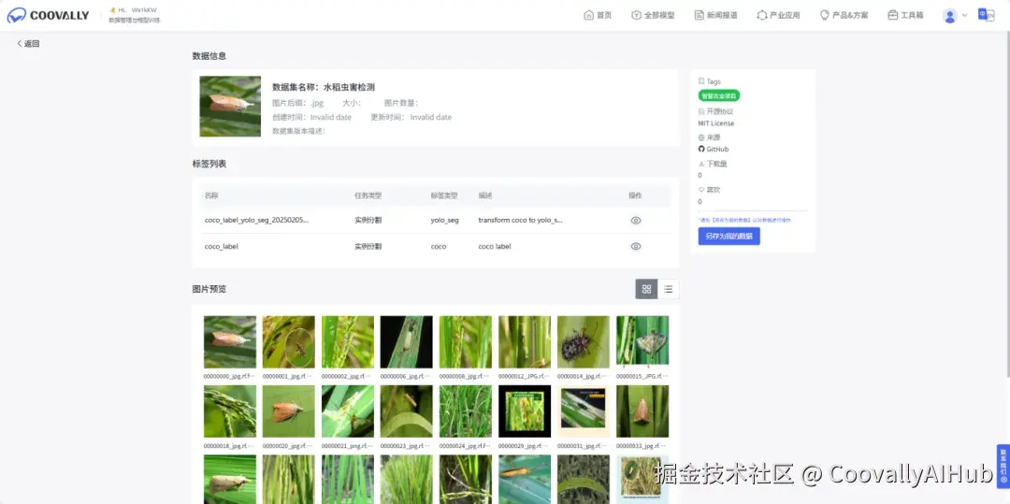
Task: Click the coco_label name cell
Action: (222, 247)
